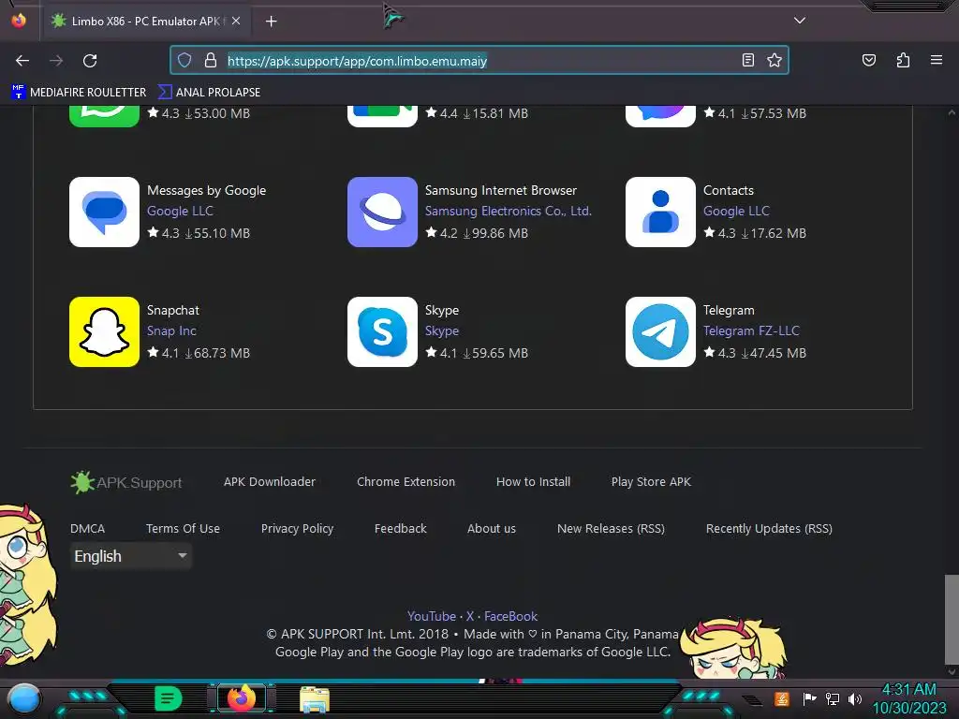
Task: Open the About us link
Action: click(x=492, y=528)
